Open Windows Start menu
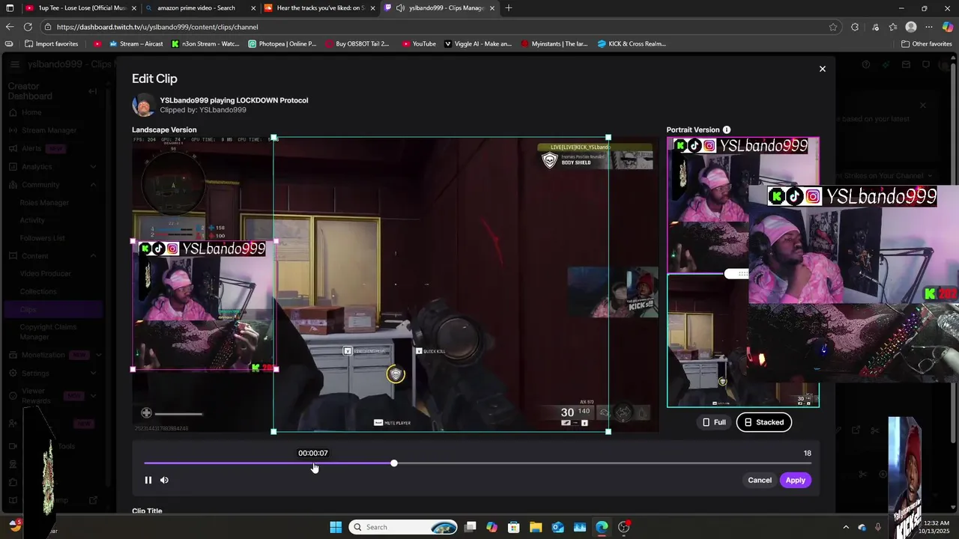 click(336, 527)
